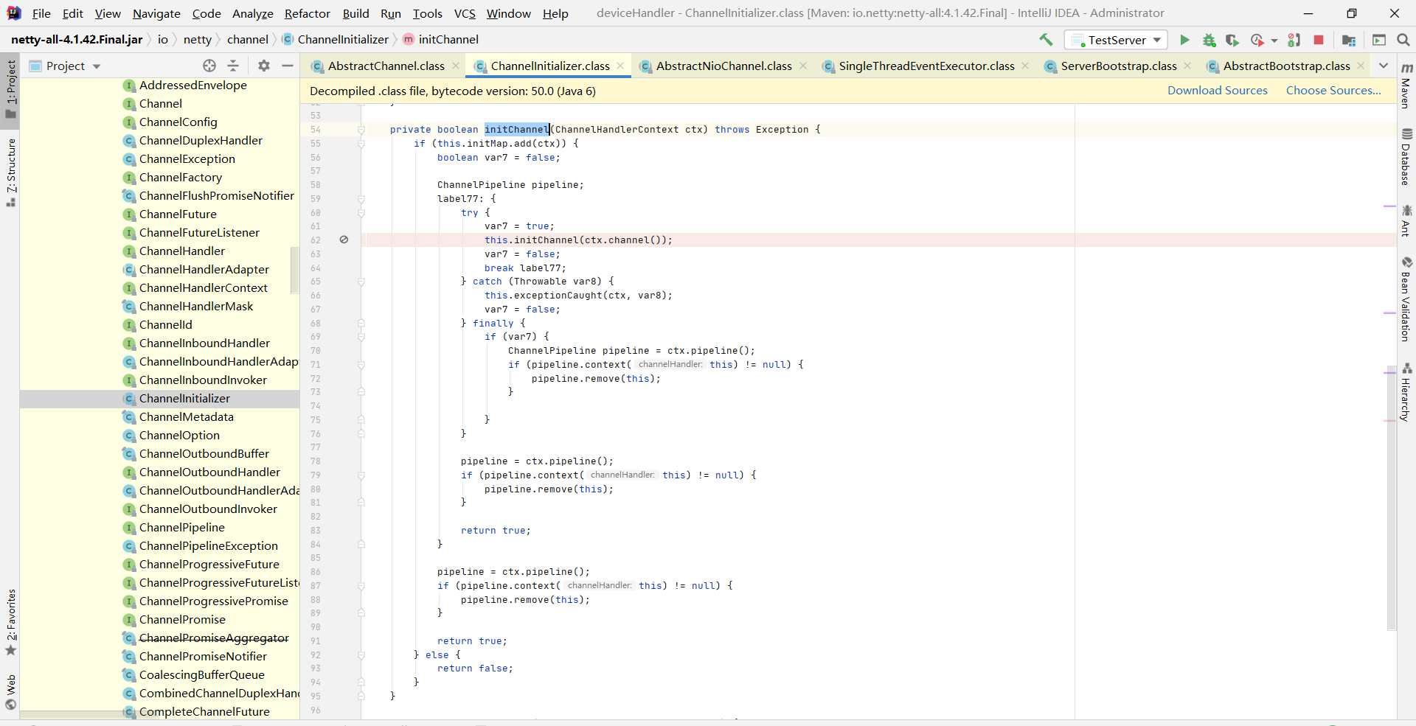Open the Analyze menu
This screenshot has height=726, width=1416.
(x=252, y=13)
